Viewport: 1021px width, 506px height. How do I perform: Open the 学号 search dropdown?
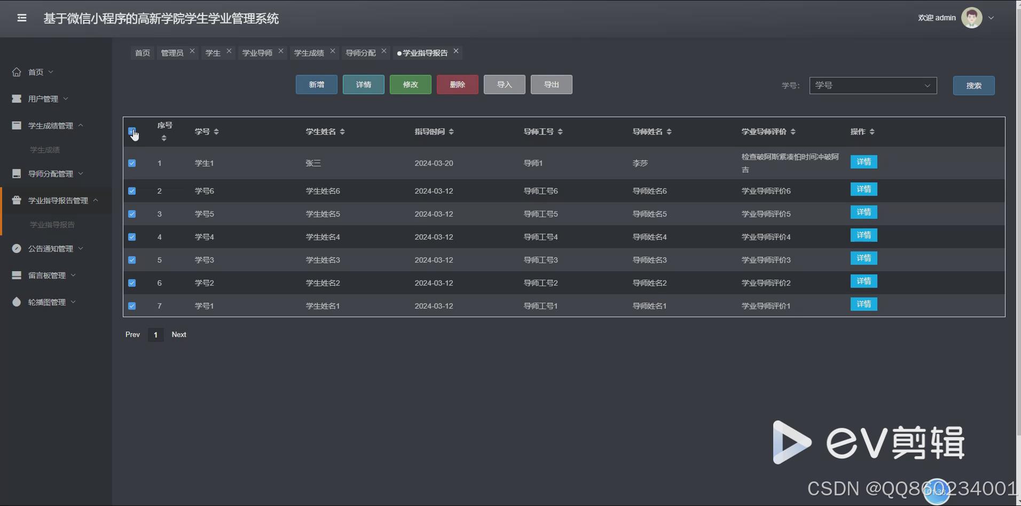pos(873,85)
